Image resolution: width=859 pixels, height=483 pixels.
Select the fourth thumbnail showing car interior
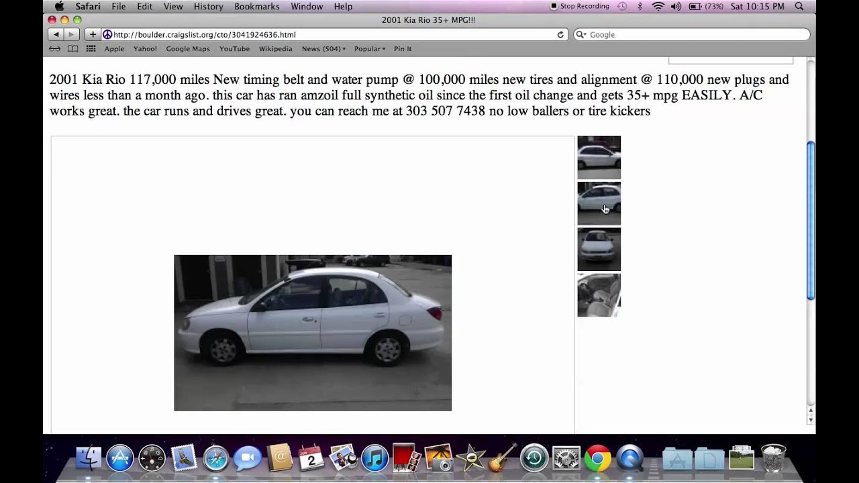click(x=599, y=294)
